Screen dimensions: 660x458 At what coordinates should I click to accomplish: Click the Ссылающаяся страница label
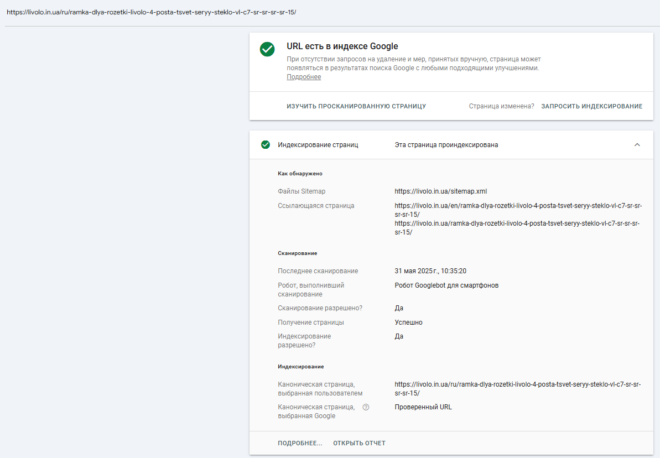click(x=316, y=206)
